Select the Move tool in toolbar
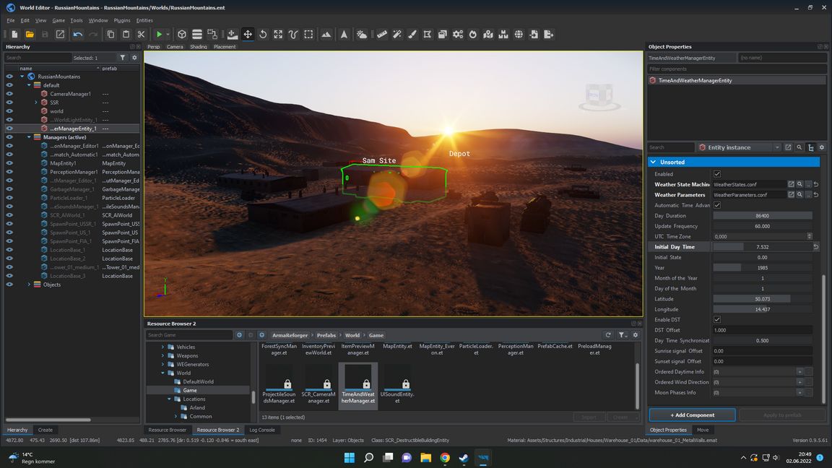The image size is (832, 468). pyautogui.click(x=248, y=34)
